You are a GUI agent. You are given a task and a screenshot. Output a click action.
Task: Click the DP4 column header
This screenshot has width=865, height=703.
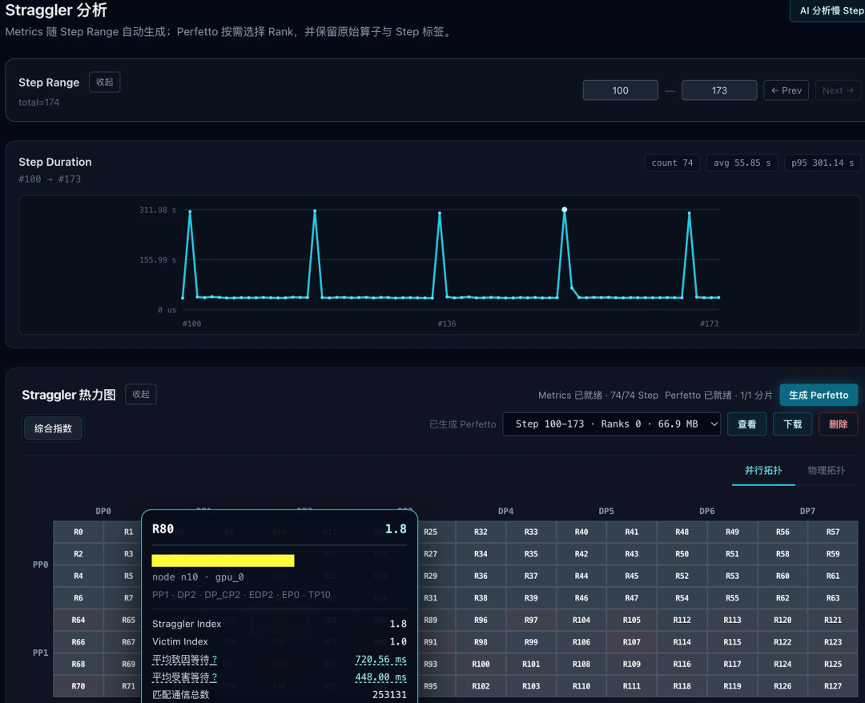click(x=506, y=511)
